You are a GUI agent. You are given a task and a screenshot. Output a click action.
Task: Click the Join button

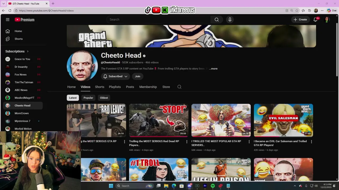click(x=137, y=76)
